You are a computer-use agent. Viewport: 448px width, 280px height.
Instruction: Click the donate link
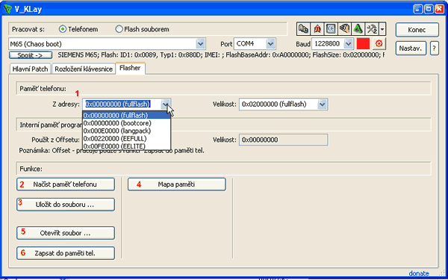[419, 273]
